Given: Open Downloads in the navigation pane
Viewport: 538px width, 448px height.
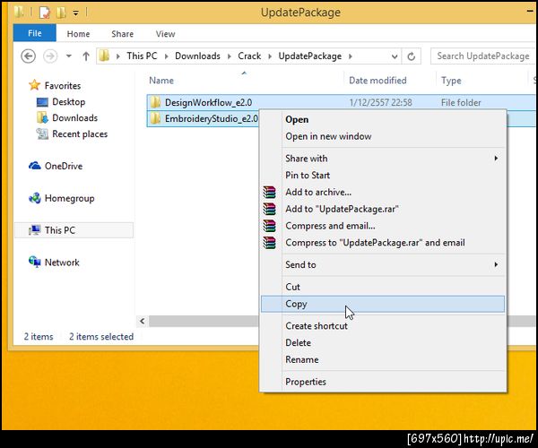Looking at the screenshot, I should 74,117.
